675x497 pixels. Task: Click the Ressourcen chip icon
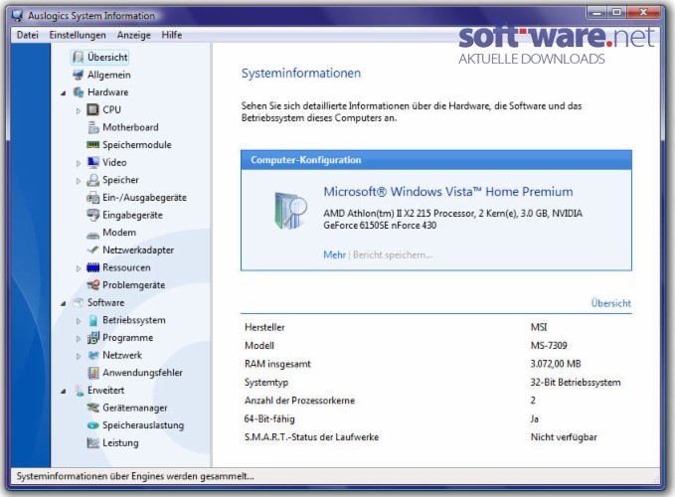pos(93,267)
